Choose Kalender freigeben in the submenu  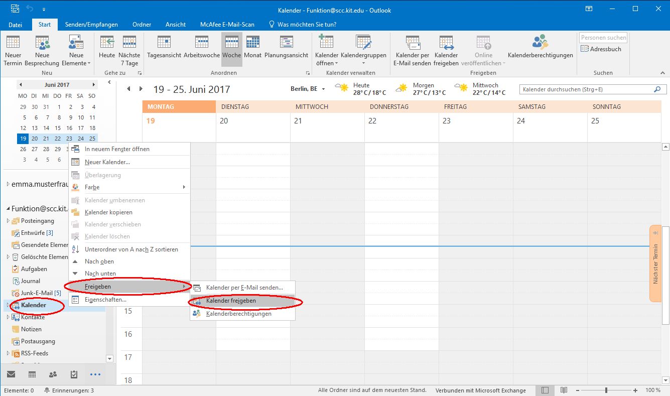tap(231, 301)
